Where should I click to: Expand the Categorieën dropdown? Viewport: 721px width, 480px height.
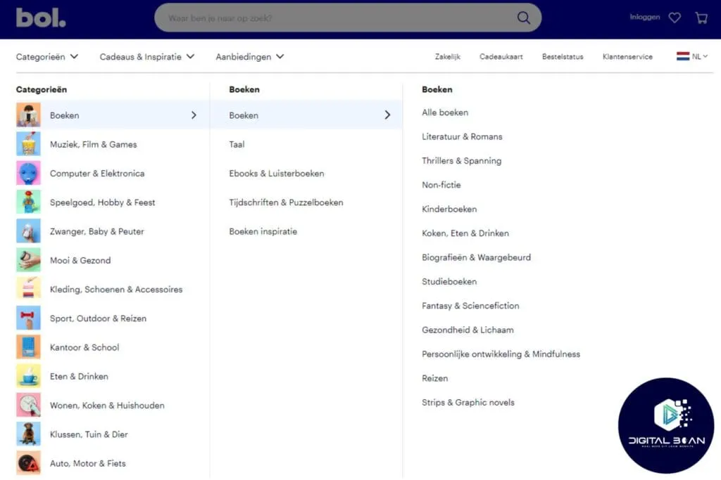[47, 57]
